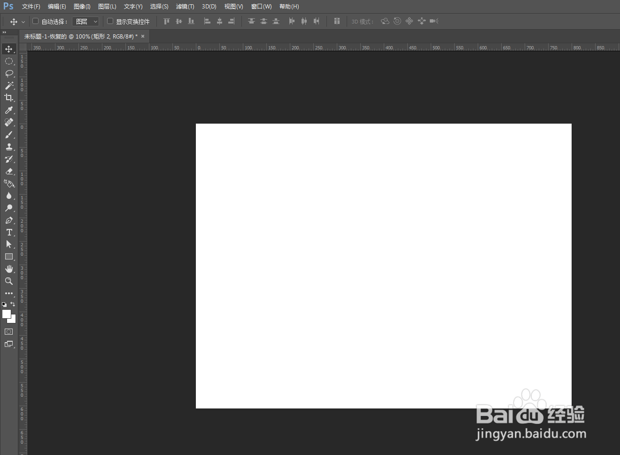Open the 图像(I) menu
The width and height of the screenshot is (620, 455).
coord(82,7)
